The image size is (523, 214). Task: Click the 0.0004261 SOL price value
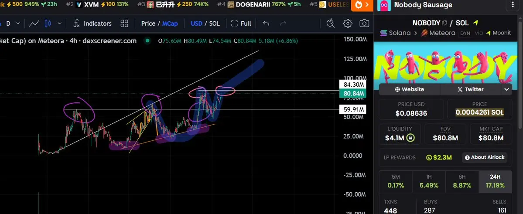pos(480,113)
